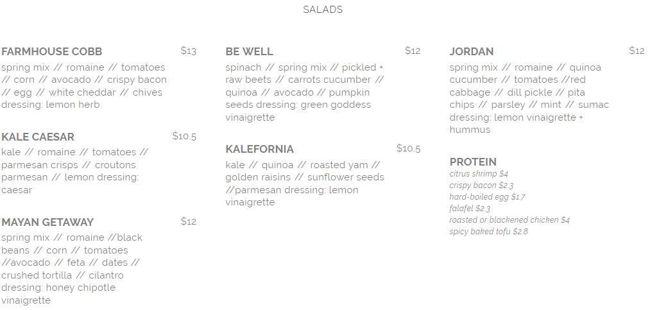Choose roasted or blackened chicken $4
This screenshot has height=310, width=650.
(509, 221)
